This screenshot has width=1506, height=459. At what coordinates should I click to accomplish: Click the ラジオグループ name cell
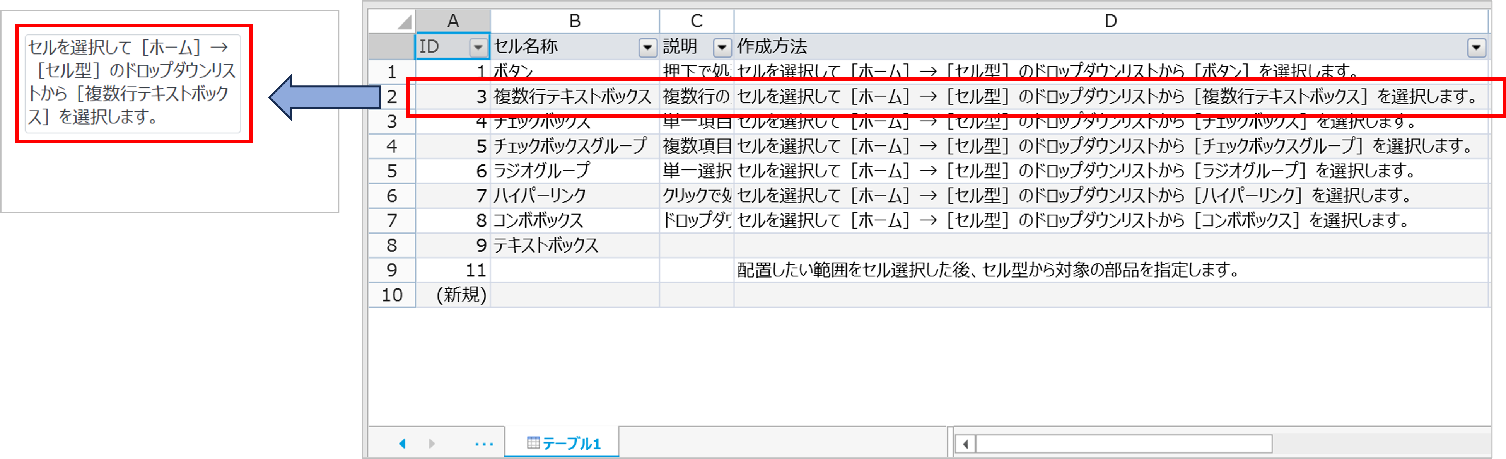[575, 171]
